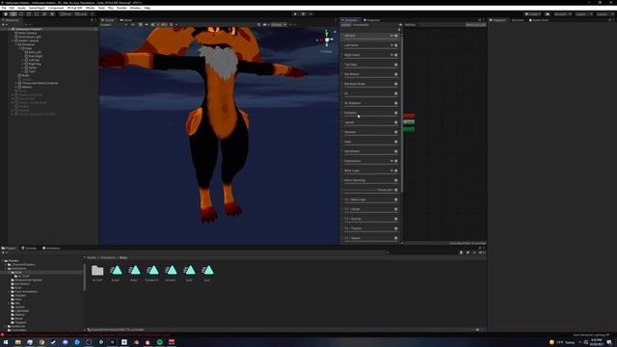
Task: Toggle 2D view in Scene toolbar
Action: [133, 25]
